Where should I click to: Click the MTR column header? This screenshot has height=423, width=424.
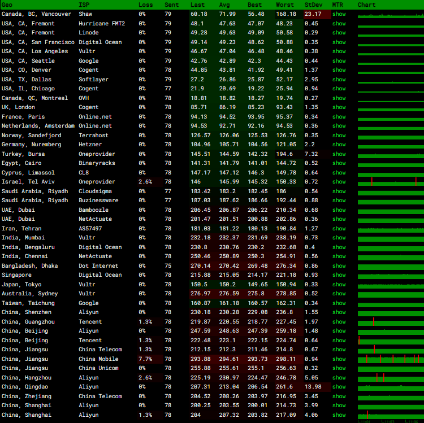338,5
